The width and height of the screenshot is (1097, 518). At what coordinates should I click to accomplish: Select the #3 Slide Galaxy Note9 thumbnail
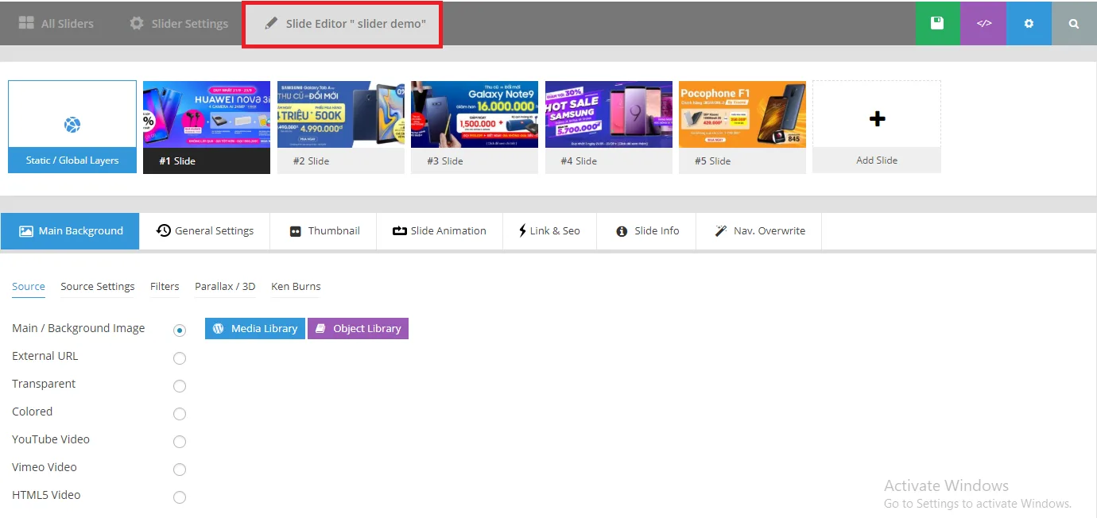475,126
